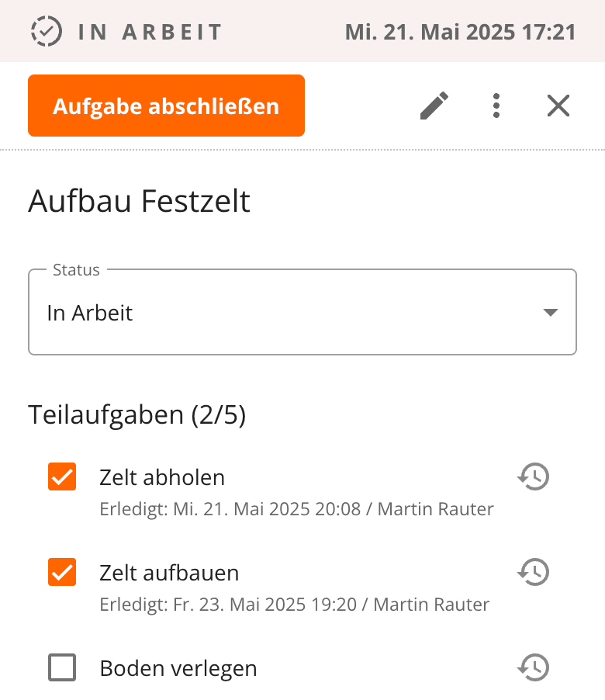
Task: Show history for Zelt aufbauen subtask
Action: (534, 573)
